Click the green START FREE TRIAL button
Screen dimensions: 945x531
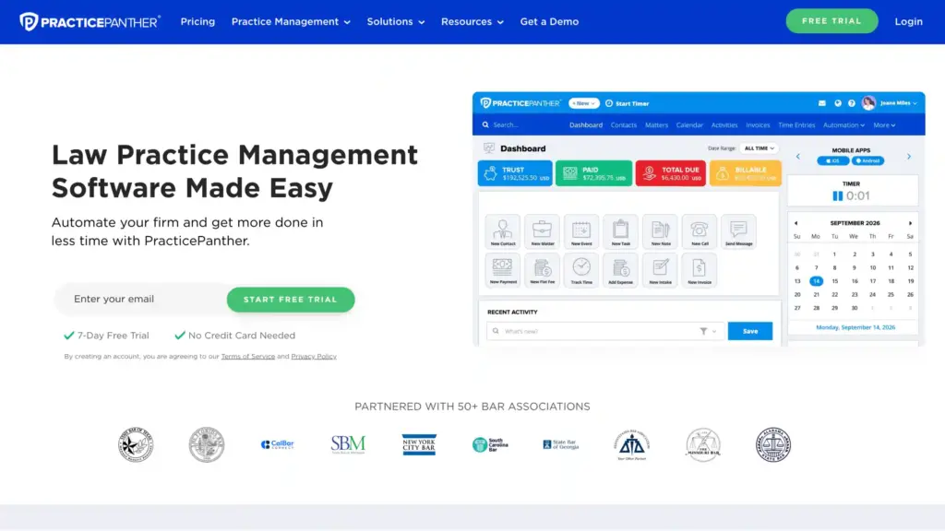(x=290, y=300)
